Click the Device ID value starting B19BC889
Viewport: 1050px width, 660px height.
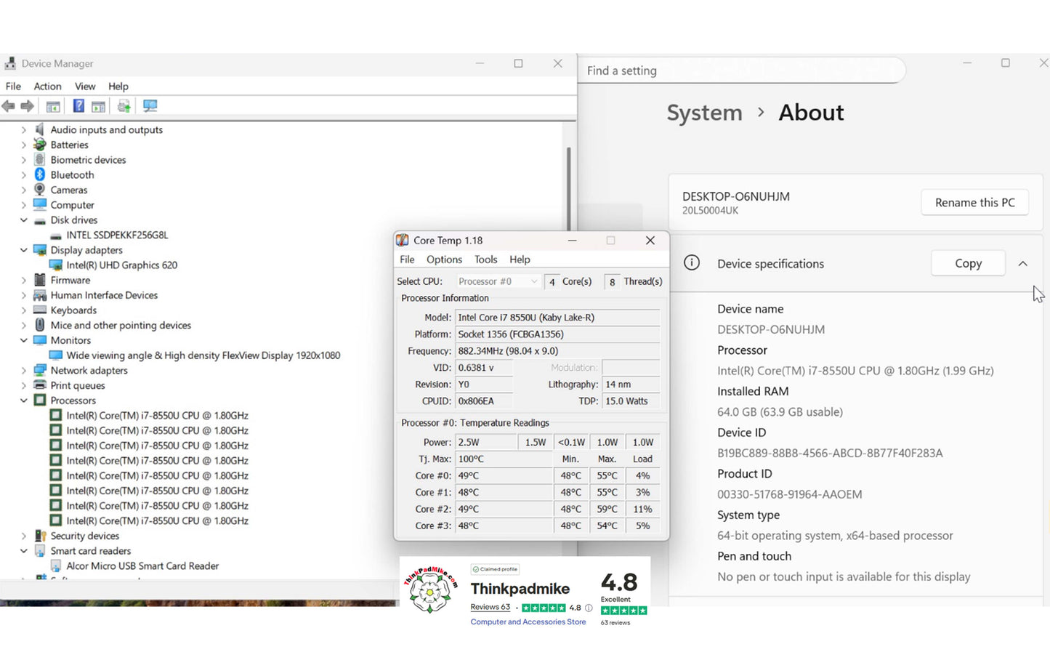830,454
